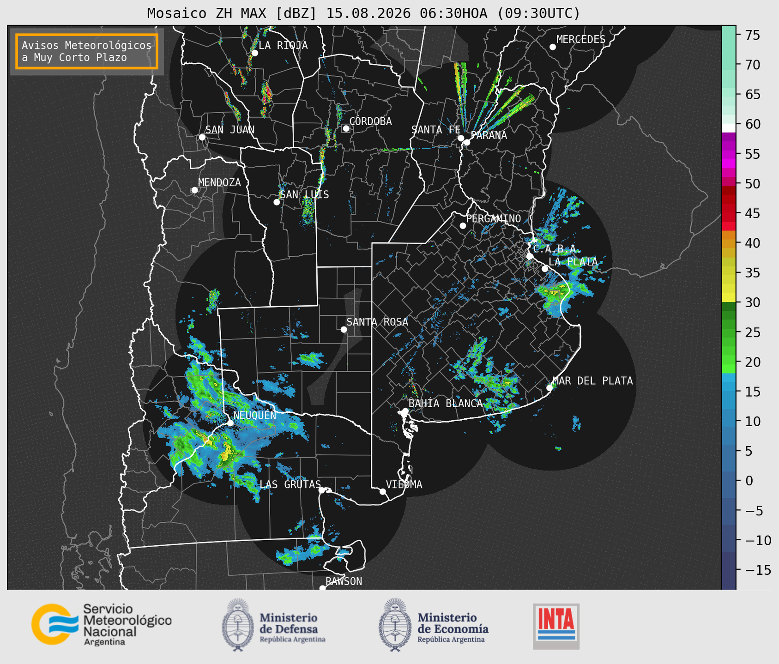Image resolution: width=779 pixels, height=664 pixels.
Task: Click the INTA logo
Action: (556, 626)
